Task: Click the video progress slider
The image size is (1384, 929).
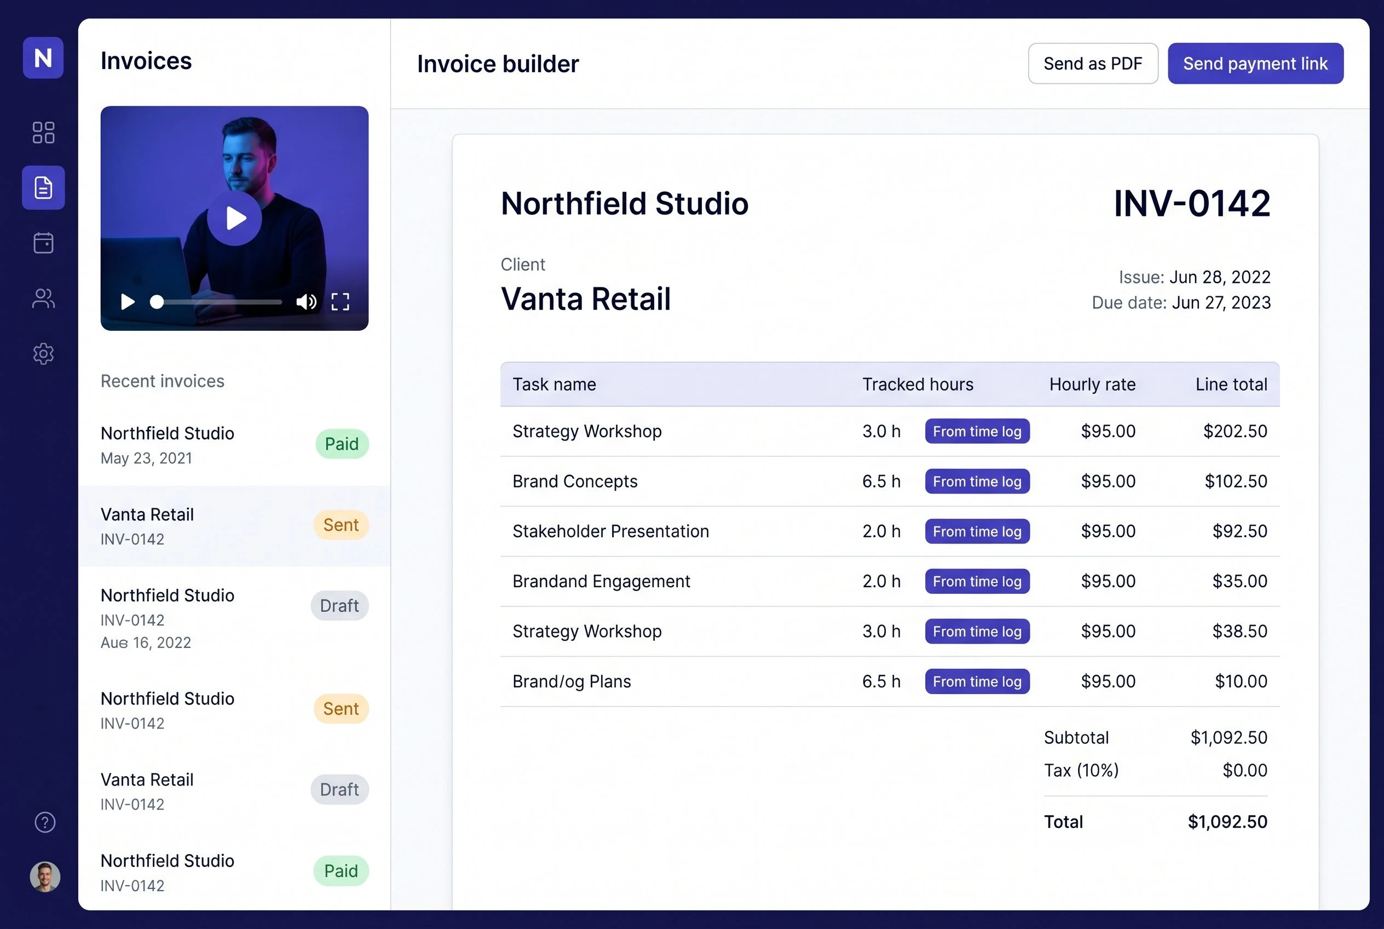Action: tap(216, 302)
